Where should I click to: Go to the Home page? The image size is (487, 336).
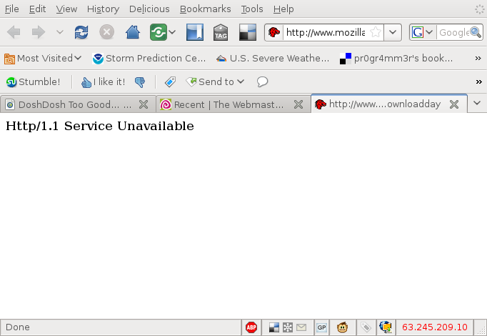pos(132,32)
